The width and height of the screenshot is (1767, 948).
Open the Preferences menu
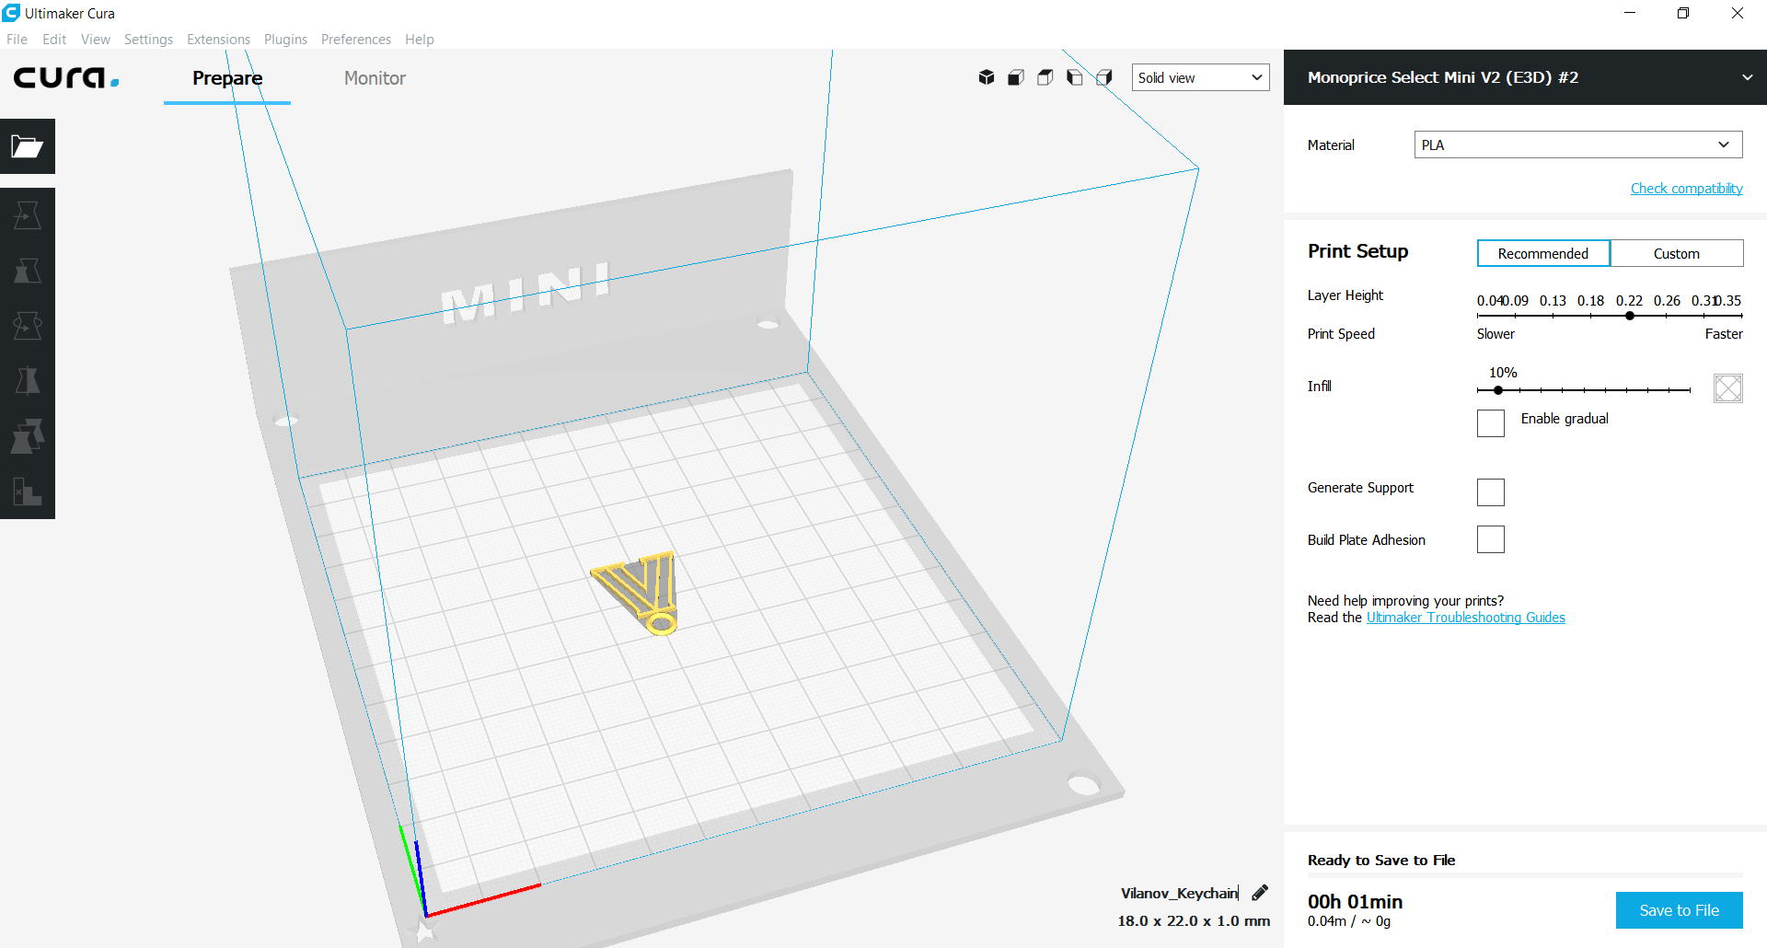356,40
